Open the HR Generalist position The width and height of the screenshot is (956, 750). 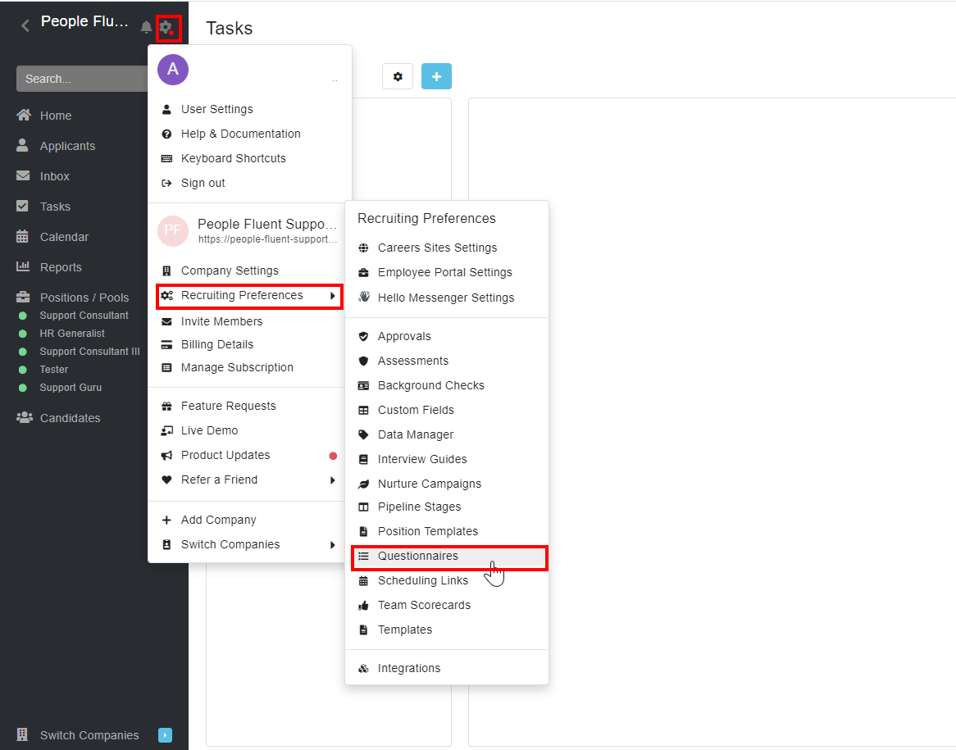click(72, 334)
